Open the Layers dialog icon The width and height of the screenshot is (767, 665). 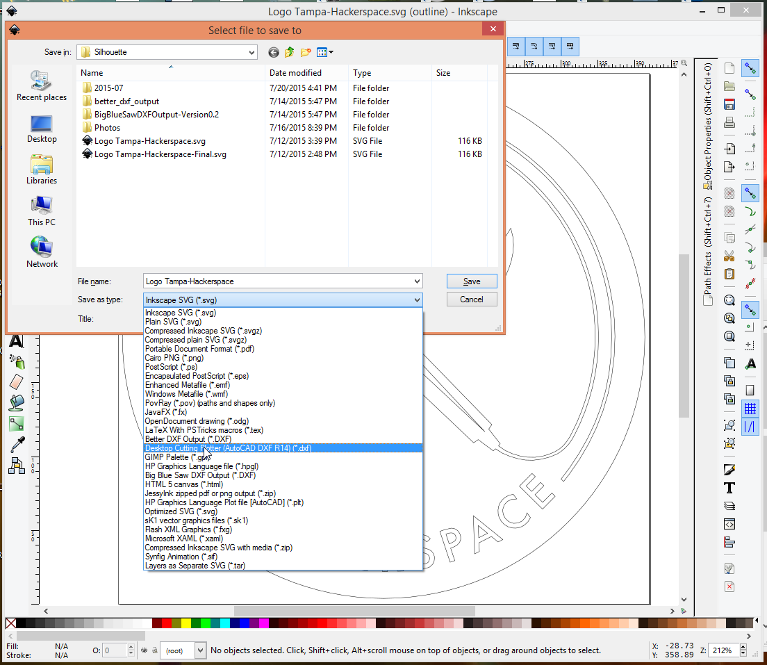[729, 506]
